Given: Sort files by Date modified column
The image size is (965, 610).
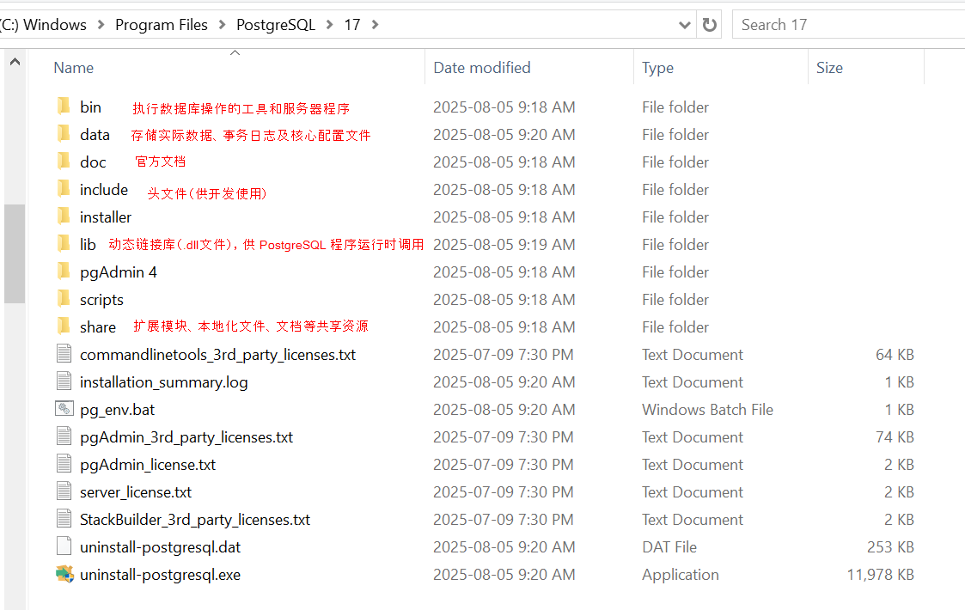Looking at the screenshot, I should tap(482, 68).
